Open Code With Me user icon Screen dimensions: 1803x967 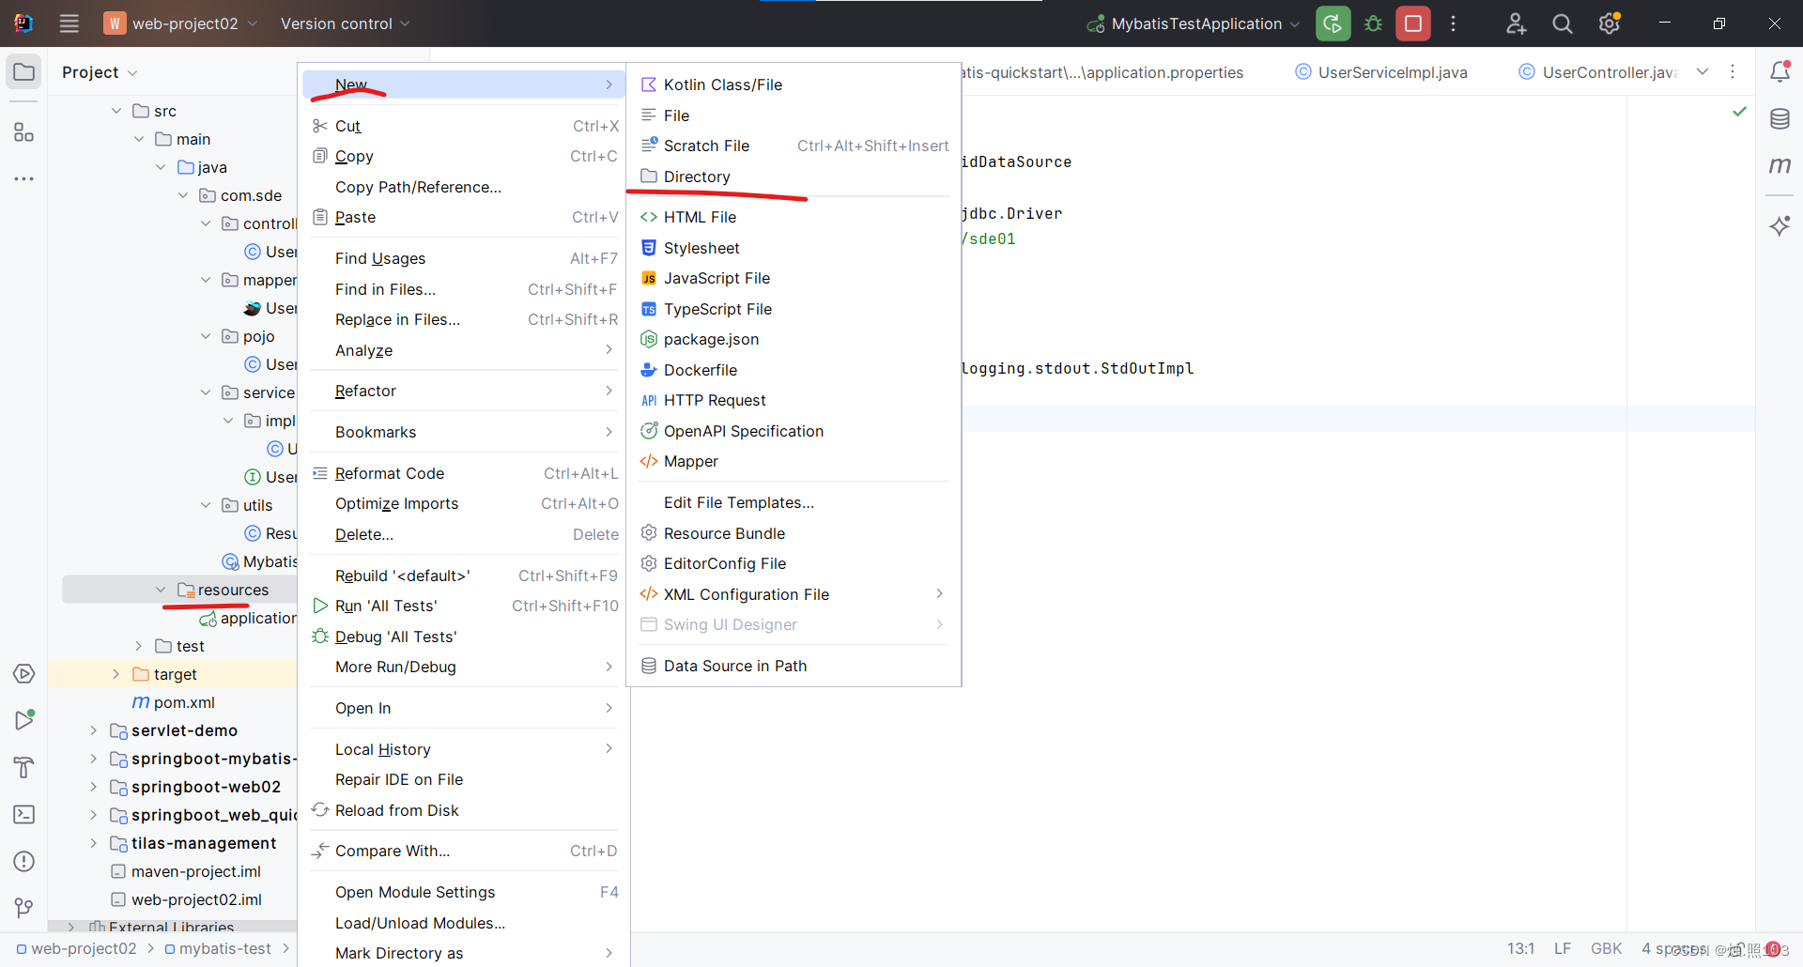pyautogui.click(x=1516, y=23)
